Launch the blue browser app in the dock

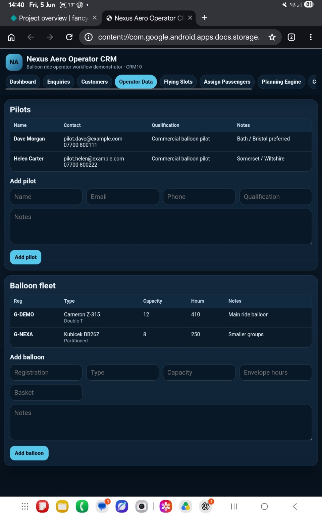122,506
